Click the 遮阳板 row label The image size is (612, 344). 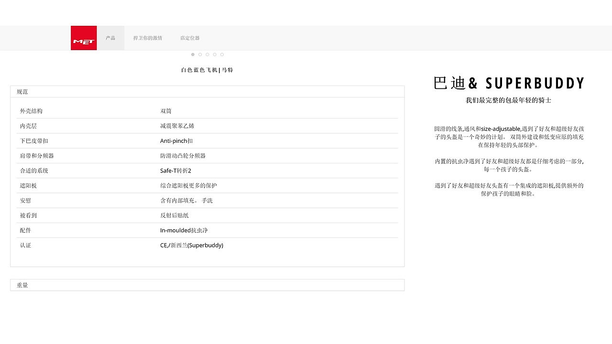[x=28, y=185]
